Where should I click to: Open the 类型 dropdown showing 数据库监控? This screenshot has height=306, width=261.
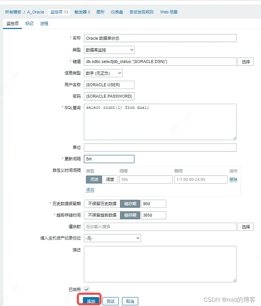(109, 50)
